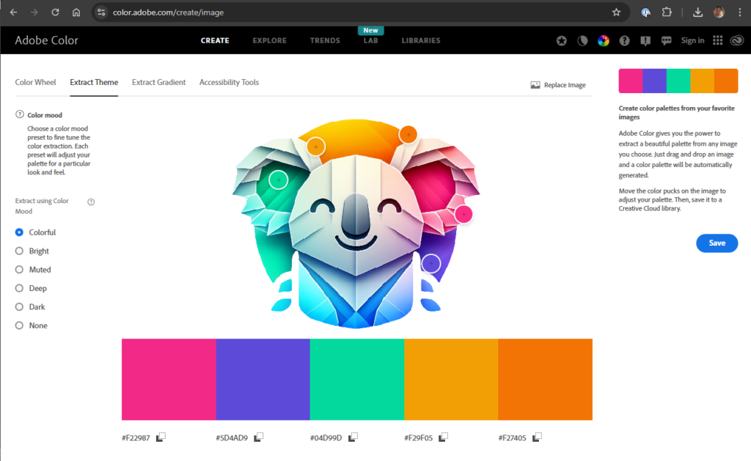Open the chat bubble icon
Screen dimensions: 751x461
click(x=666, y=41)
